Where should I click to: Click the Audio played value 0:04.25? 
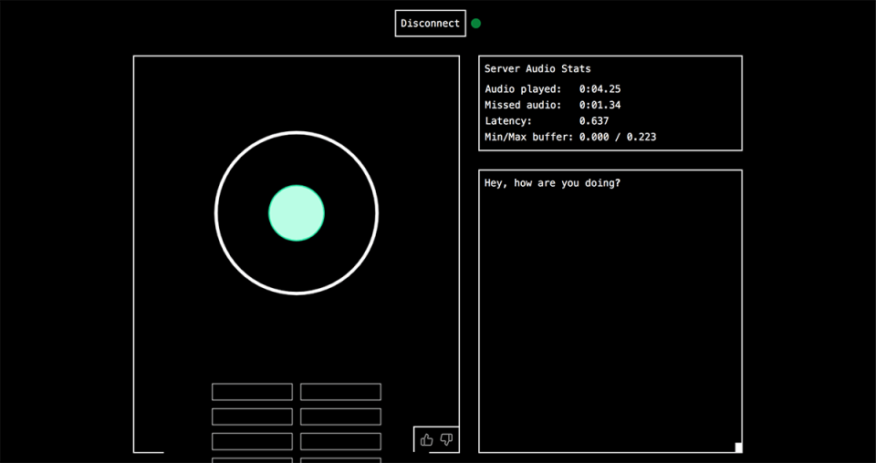point(600,89)
